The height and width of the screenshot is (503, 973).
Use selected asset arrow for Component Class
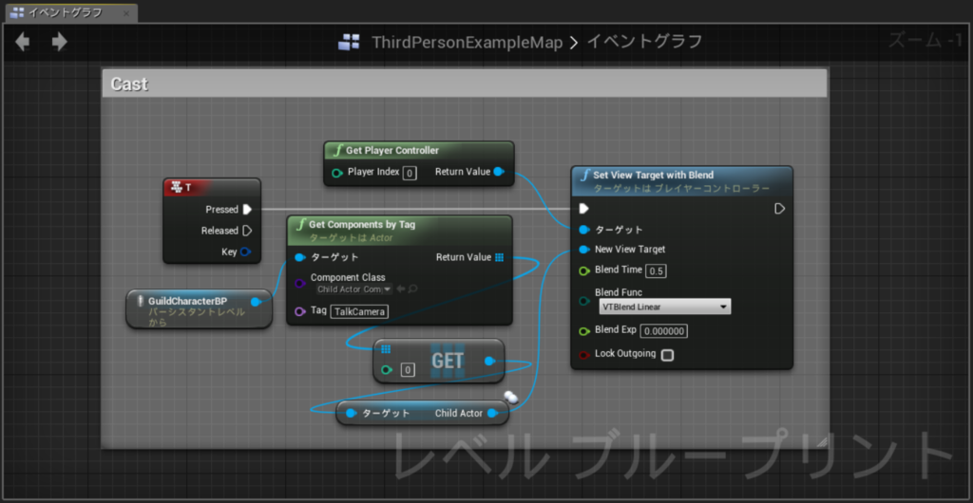pos(401,289)
